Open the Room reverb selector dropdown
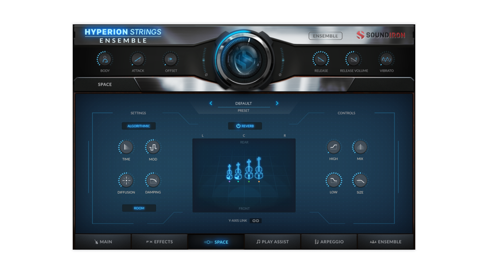Image resolution: width=488 pixels, height=274 pixels. [x=139, y=208]
